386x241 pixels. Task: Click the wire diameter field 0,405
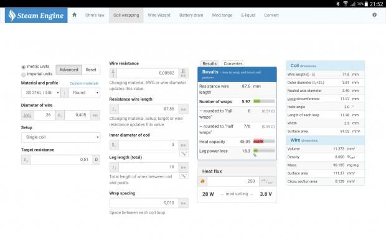point(78,115)
